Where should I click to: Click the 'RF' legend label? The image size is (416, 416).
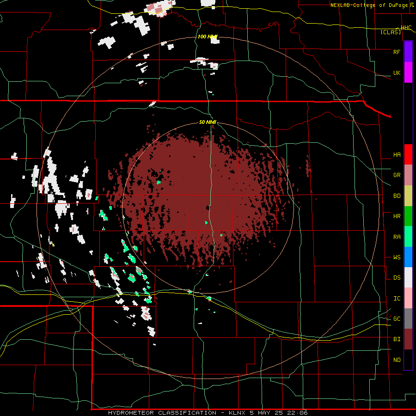[397, 52]
